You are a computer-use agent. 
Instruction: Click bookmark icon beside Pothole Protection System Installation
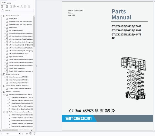[7, 33]
